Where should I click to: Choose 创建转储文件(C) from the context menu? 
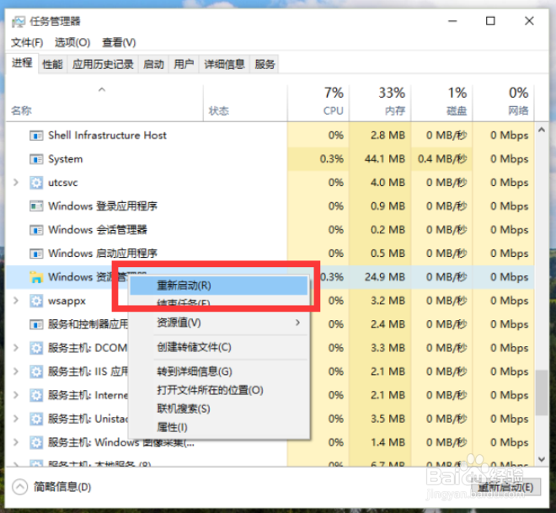(219, 347)
